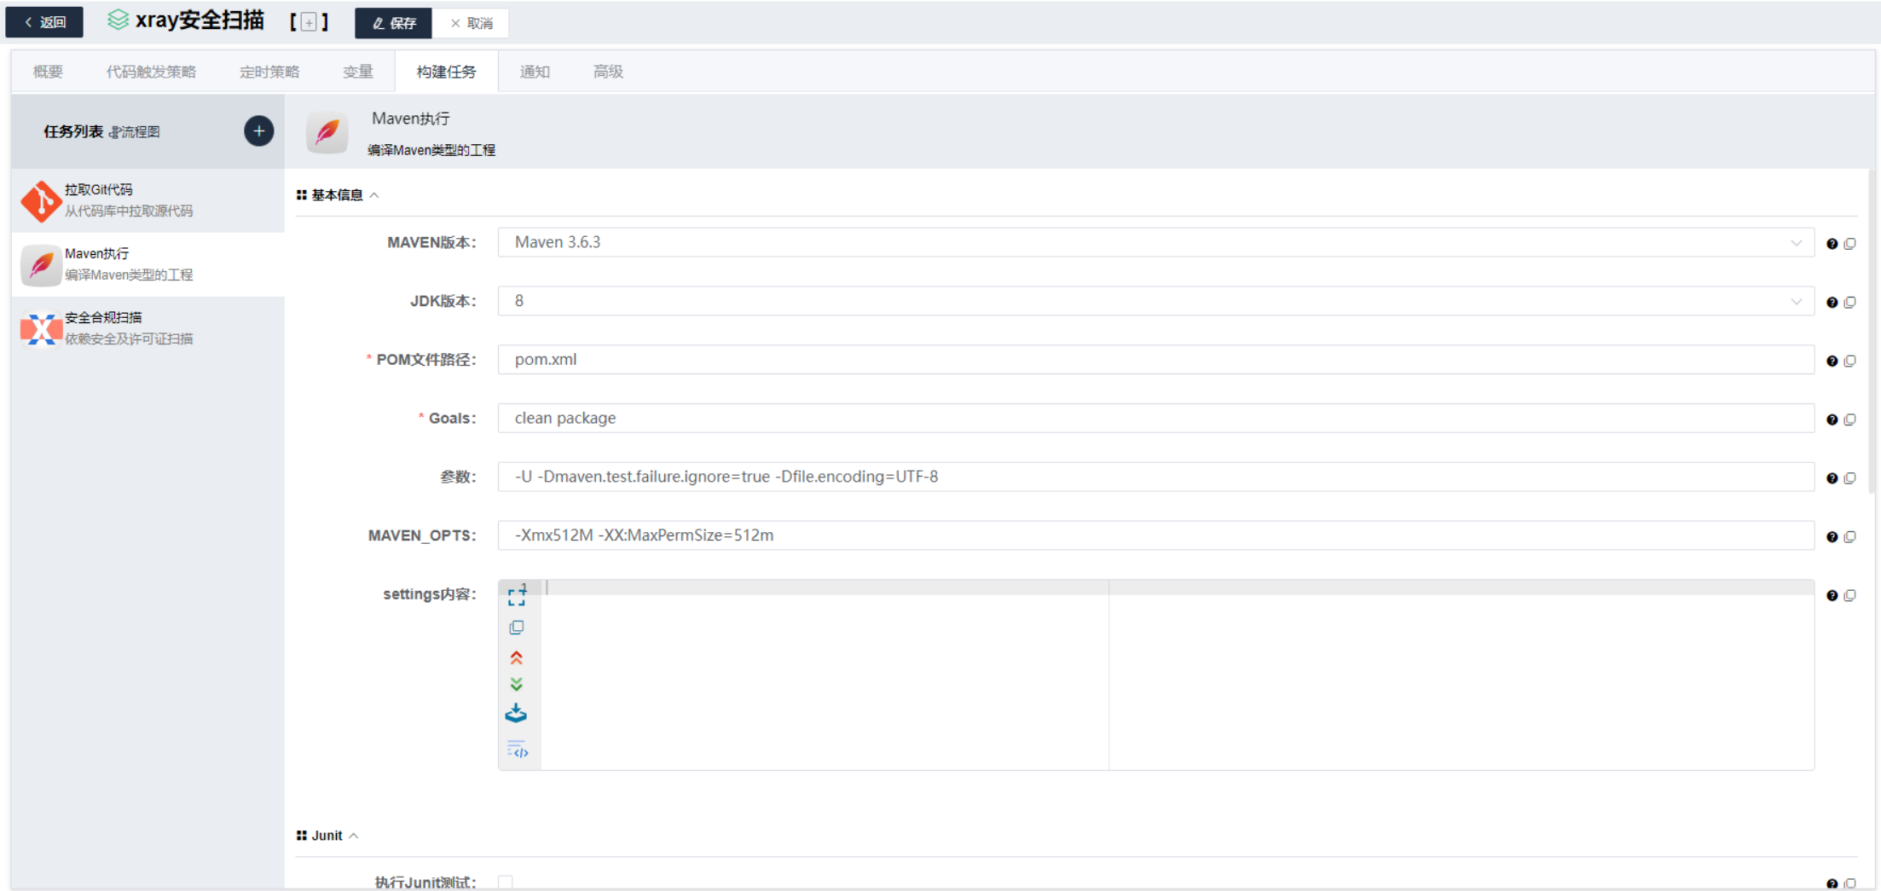The image size is (1881, 891).
Task: Show help for MAVEN版本 field
Action: click(x=1832, y=244)
